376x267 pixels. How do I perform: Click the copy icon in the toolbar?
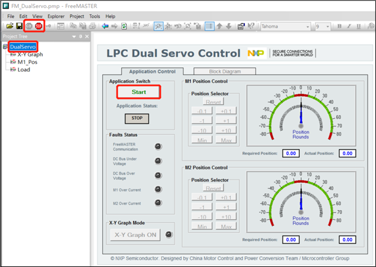pos(73,26)
